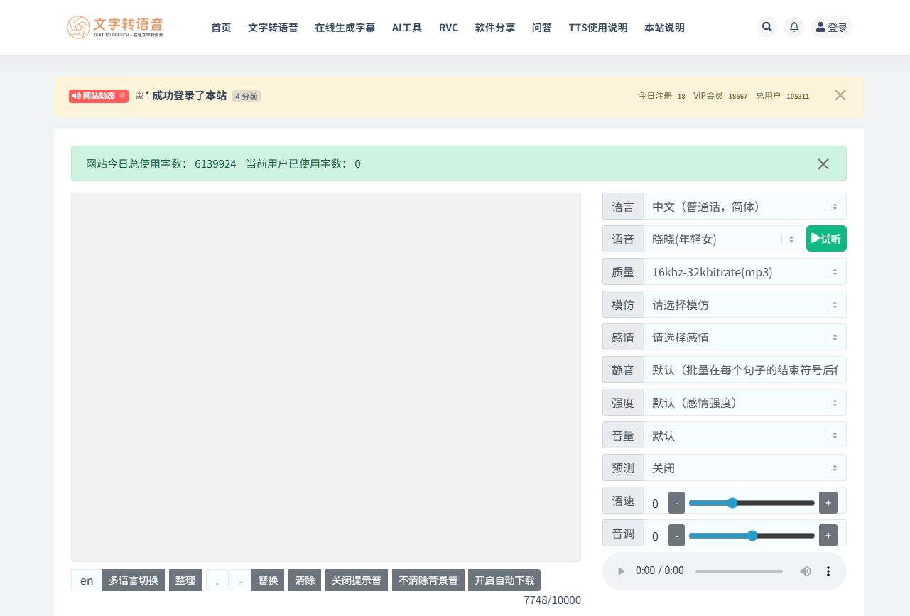Open the 在线生成字幕 menu item
The image size is (910, 616).
coord(345,28)
